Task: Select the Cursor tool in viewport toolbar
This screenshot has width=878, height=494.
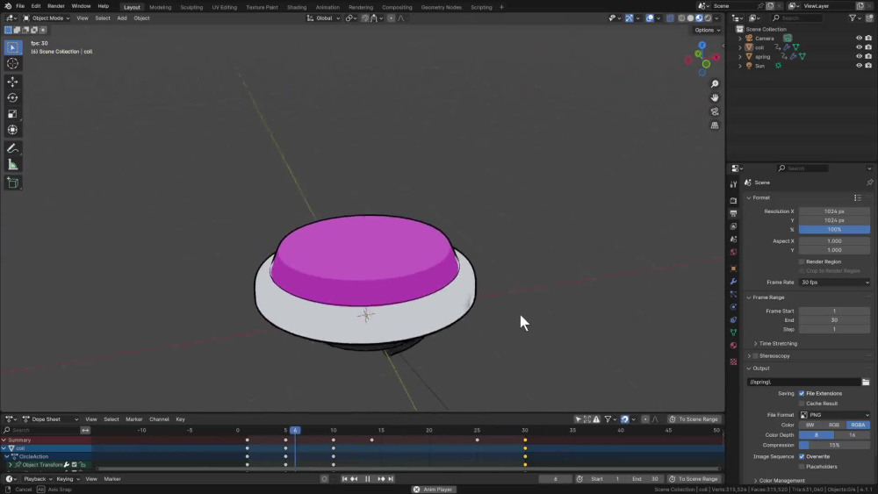Action: coord(12,64)
